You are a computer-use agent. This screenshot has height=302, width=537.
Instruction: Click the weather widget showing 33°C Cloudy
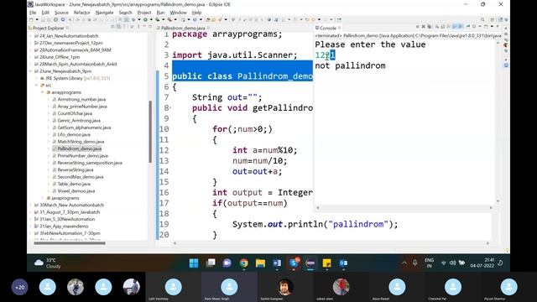(x=47, y=263)
